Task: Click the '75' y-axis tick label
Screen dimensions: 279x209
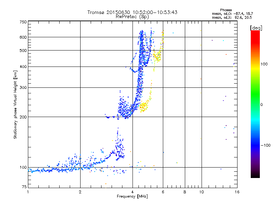Action: pyautogui.click(x=24, y=187)
